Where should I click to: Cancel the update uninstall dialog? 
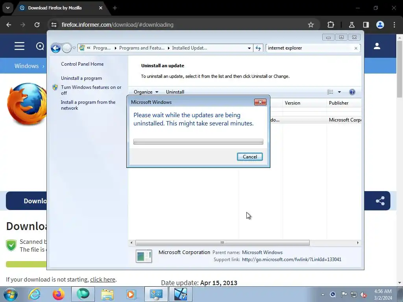tap(250, 157)
